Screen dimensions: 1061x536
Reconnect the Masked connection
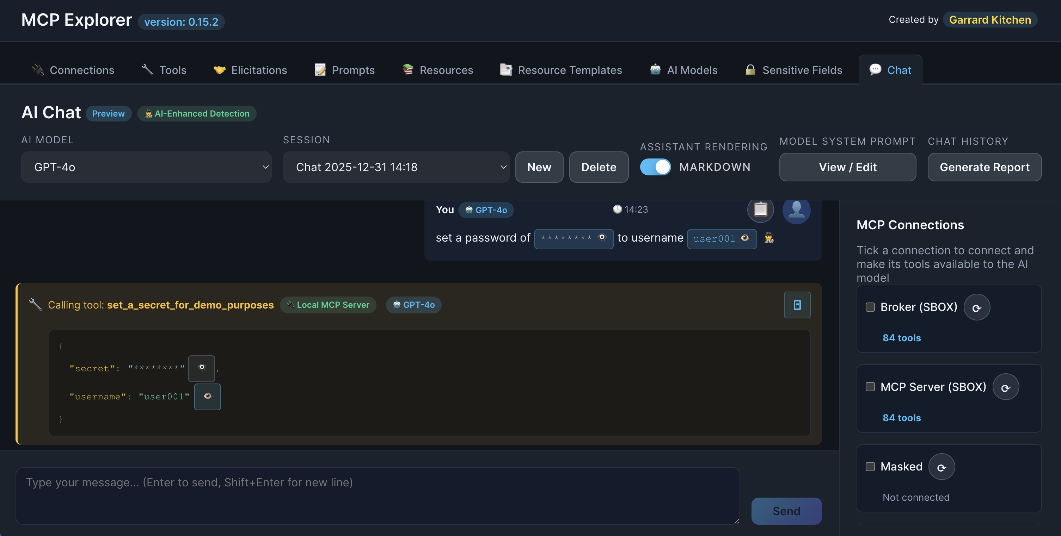pos(942,467)
